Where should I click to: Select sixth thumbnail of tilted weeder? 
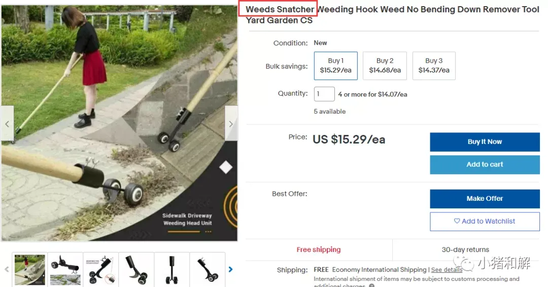point(207,270)
